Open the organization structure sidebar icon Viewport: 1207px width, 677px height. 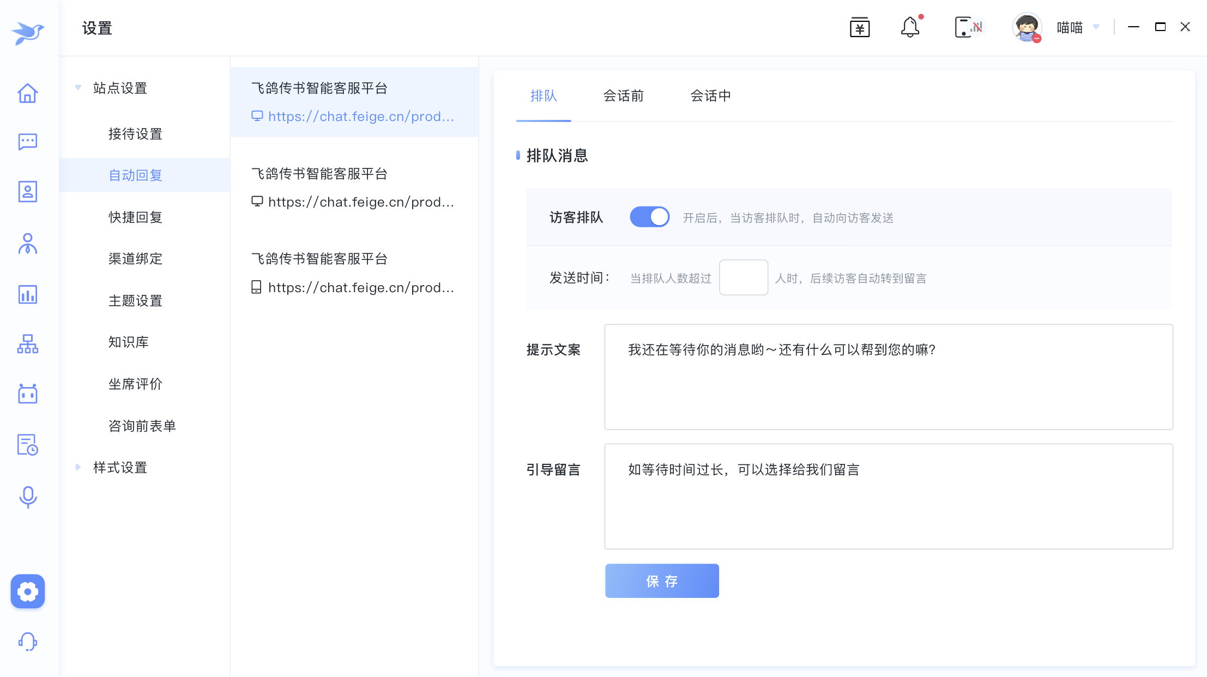click(27, 344)
